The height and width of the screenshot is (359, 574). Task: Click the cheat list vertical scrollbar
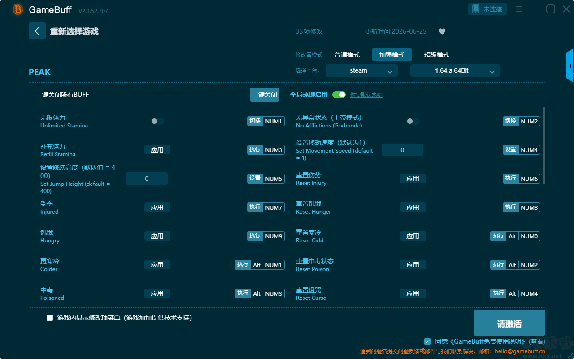point(544,145)
